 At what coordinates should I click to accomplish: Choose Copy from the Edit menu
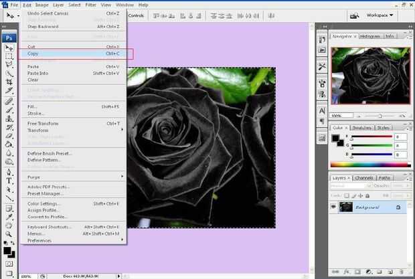[74, 54]
